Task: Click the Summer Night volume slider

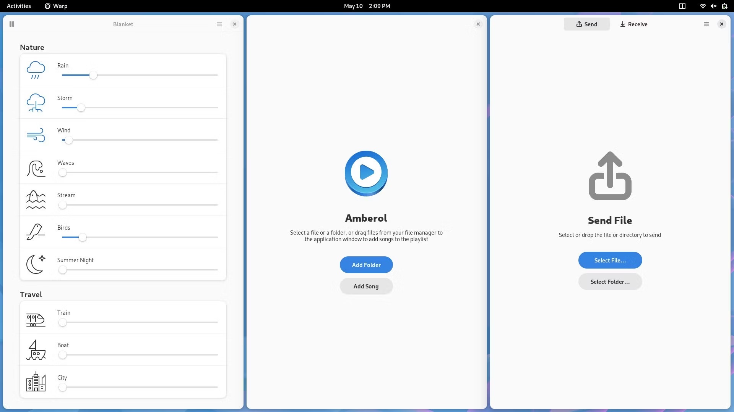Action: point(140,270)
